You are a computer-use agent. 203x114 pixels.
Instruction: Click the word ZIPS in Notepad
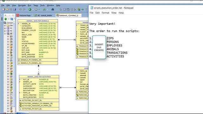click(x=110, y=38)
